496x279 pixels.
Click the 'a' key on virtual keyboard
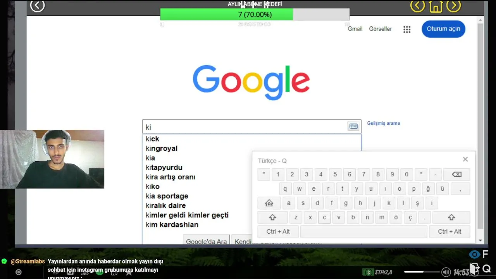point(289,203)
